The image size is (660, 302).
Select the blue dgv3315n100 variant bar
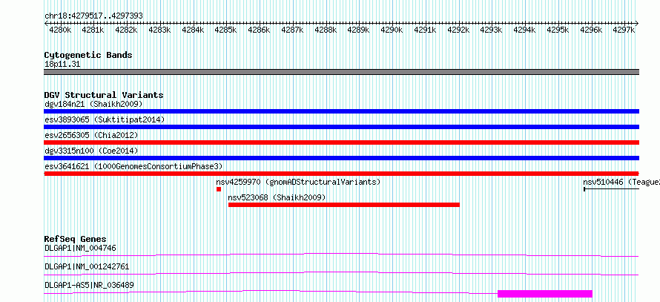341,158
